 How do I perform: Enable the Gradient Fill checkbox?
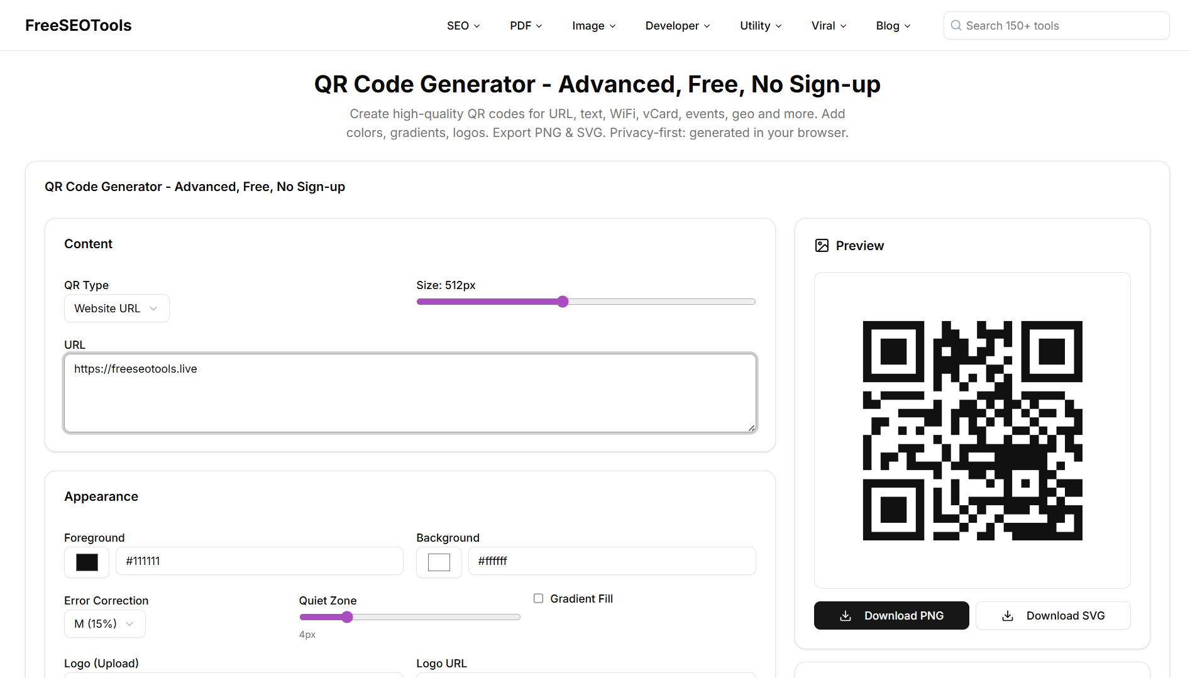[538, 598]
